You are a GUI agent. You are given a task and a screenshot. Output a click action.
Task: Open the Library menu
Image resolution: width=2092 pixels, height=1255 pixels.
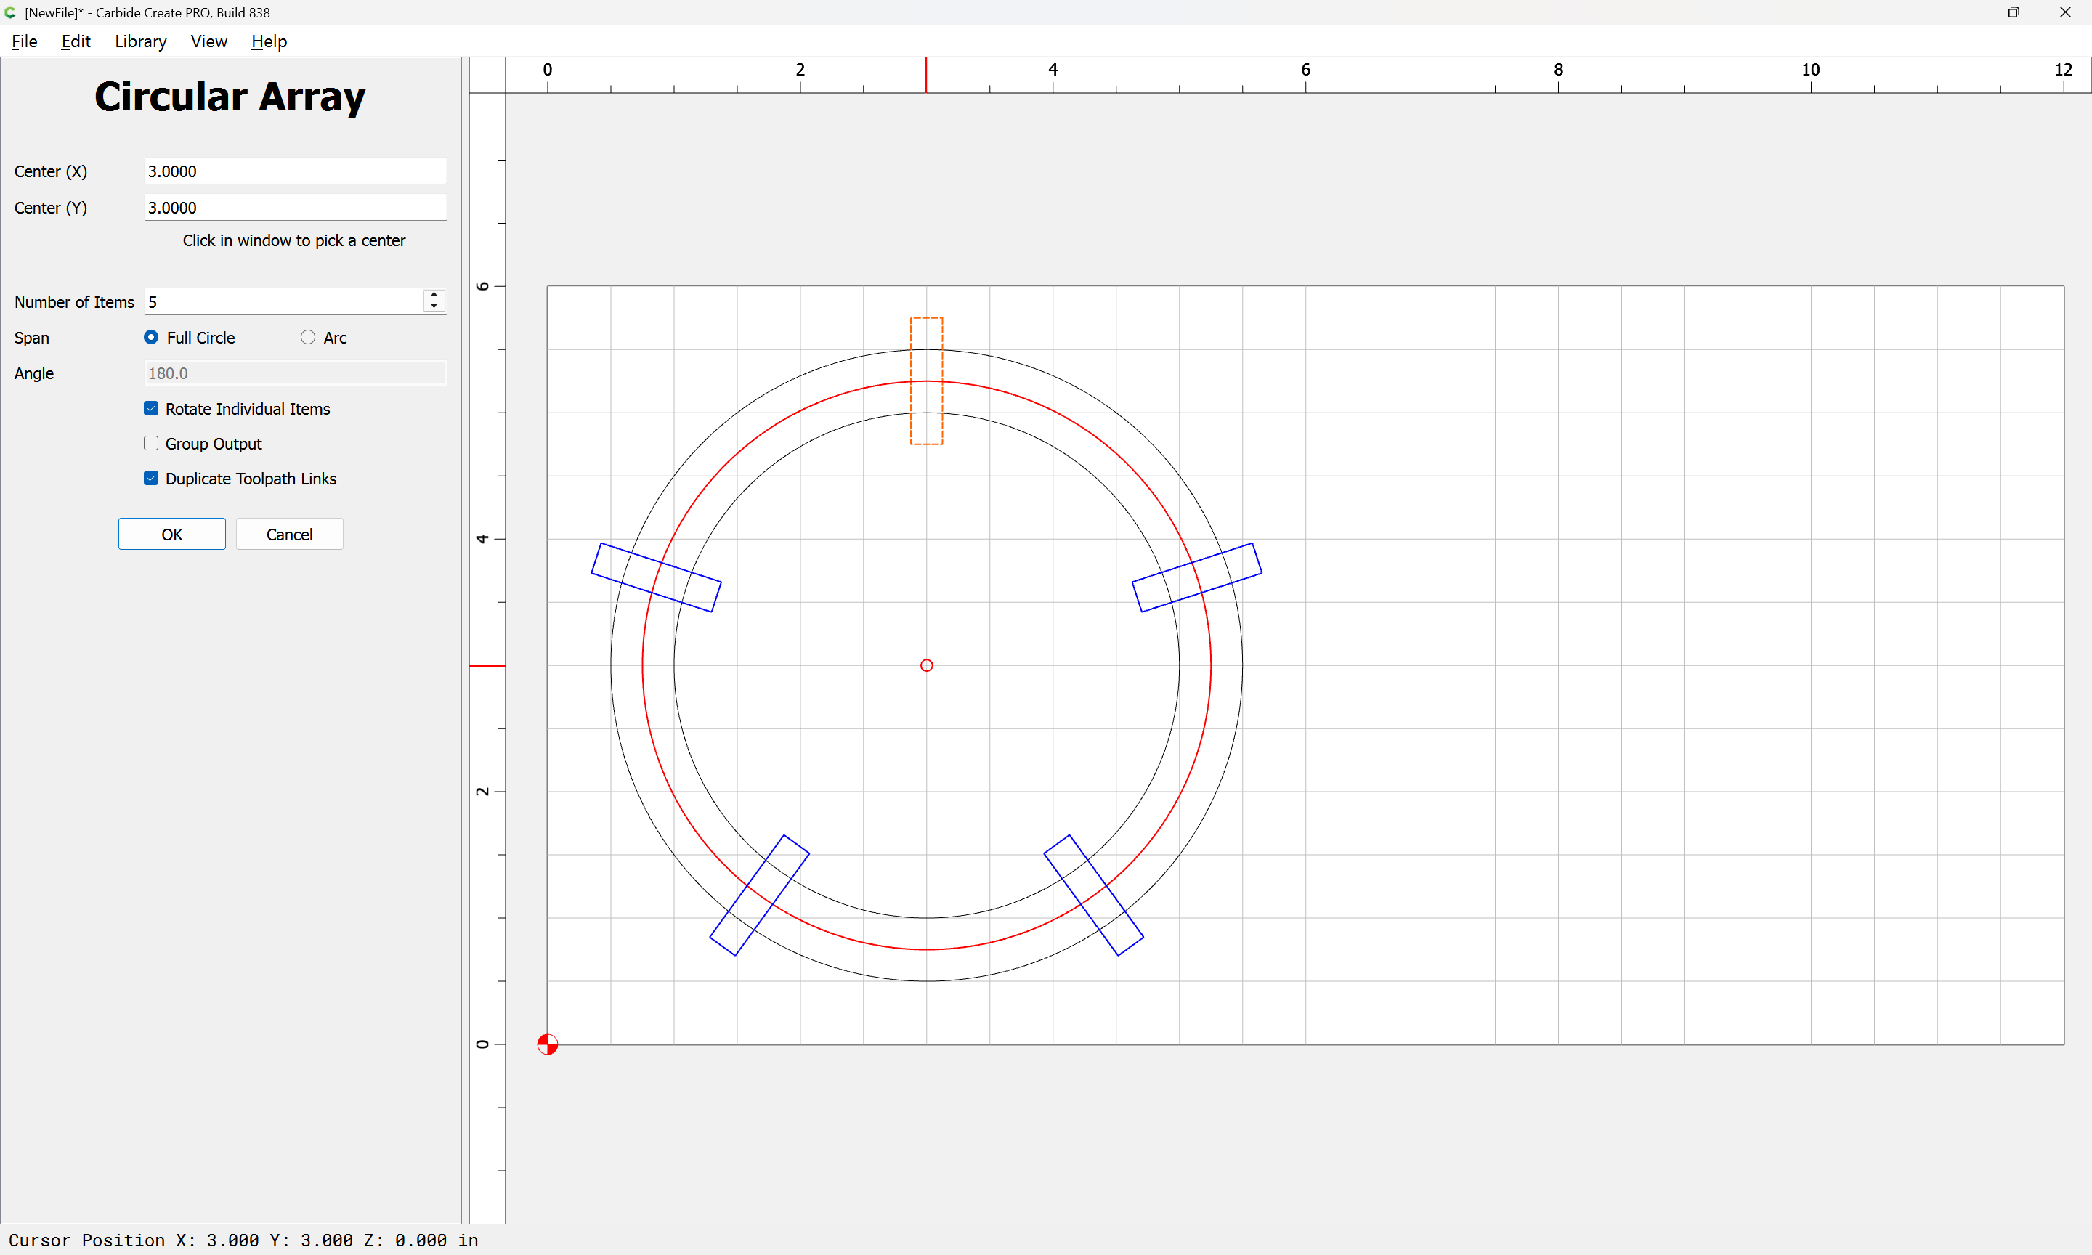click(140, 41)
